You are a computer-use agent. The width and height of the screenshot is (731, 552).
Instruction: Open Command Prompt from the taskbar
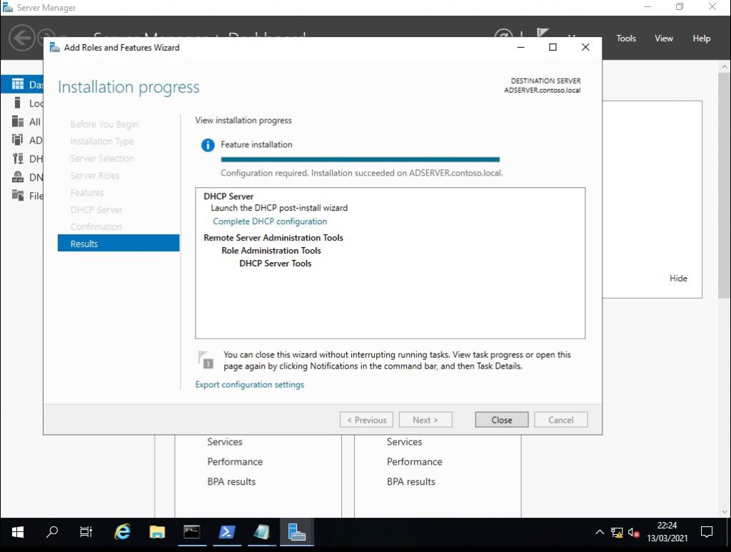pos(192,532)
